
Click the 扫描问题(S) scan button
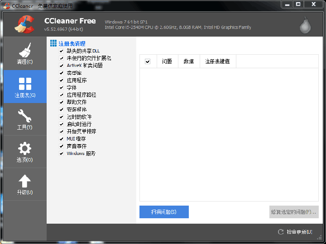(x=164, y=212)
